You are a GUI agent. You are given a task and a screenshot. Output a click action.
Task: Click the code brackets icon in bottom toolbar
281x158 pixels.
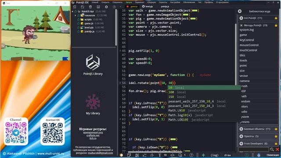[x=172, y=155]
